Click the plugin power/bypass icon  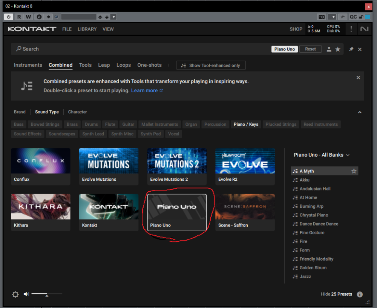[x=9, y=17]
